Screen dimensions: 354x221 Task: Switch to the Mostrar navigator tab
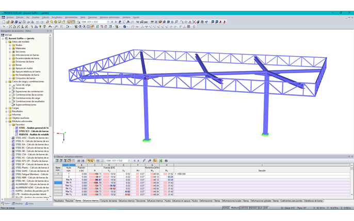pos(18,203)
